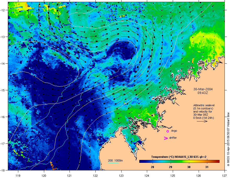Click the "09:43Z" time text
The height and width of the screenshot is (178, 230).
[203, 93]
